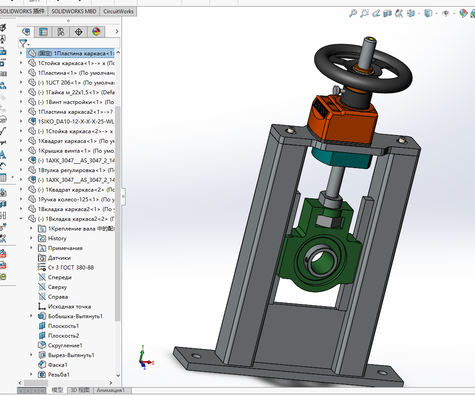Expand the Display Style dropdown arrow

point(437,13)
